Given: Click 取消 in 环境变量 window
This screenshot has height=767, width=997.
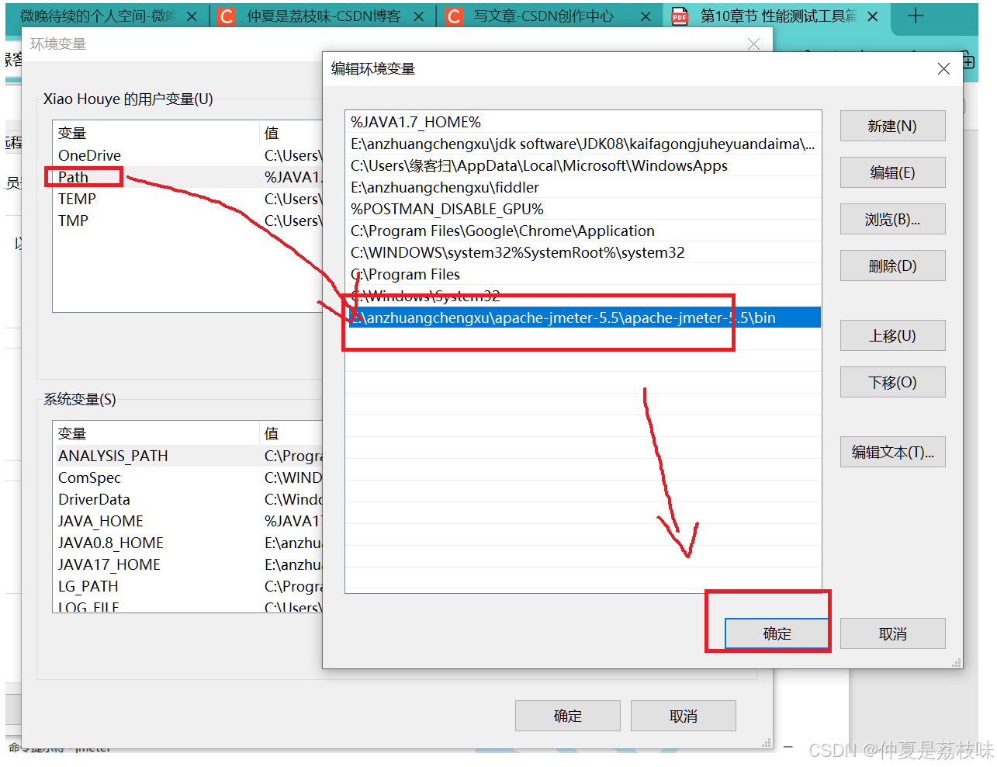Looking at the screenshot, I should 683,716.
